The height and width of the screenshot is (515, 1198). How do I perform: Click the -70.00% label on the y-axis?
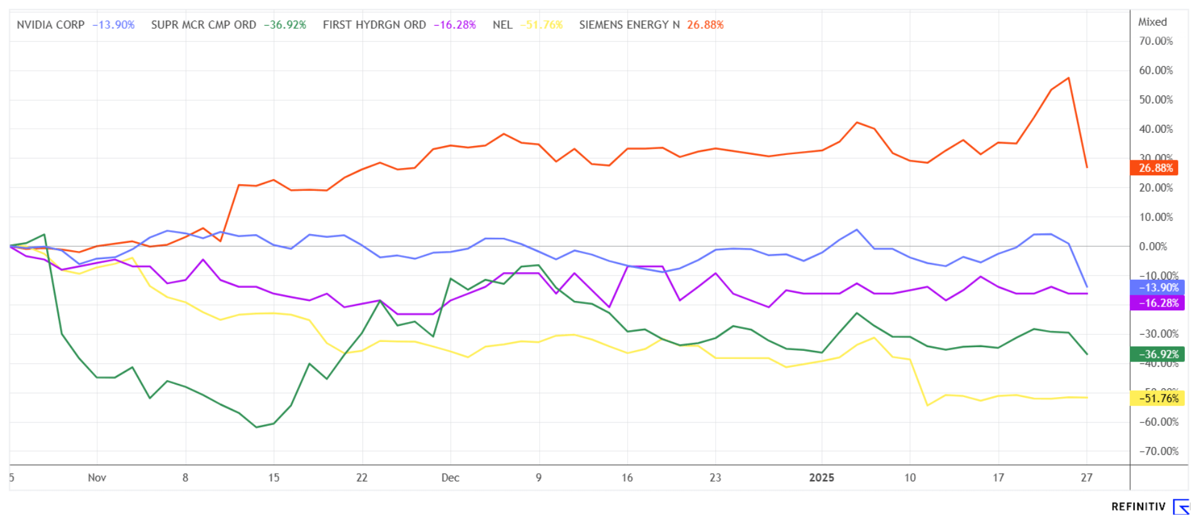tap(1159, 451)
